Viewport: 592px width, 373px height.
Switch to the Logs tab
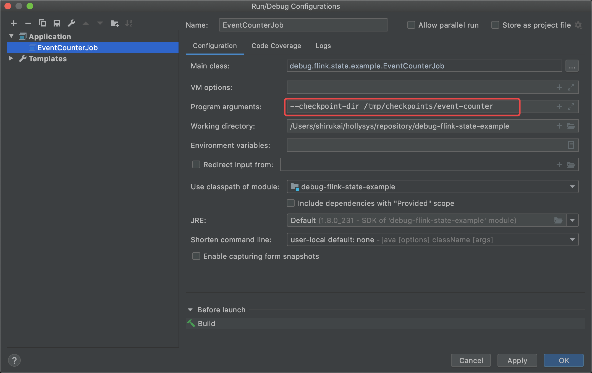(x=323, y=46)
